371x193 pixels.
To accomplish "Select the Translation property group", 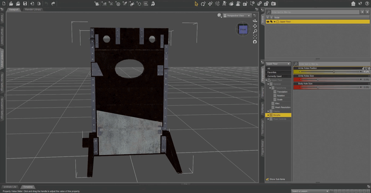I will coord(282,91).
